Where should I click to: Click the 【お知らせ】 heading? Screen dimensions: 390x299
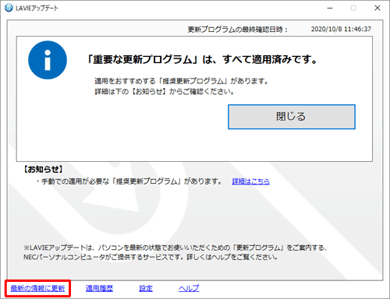(x=43, y=170)
